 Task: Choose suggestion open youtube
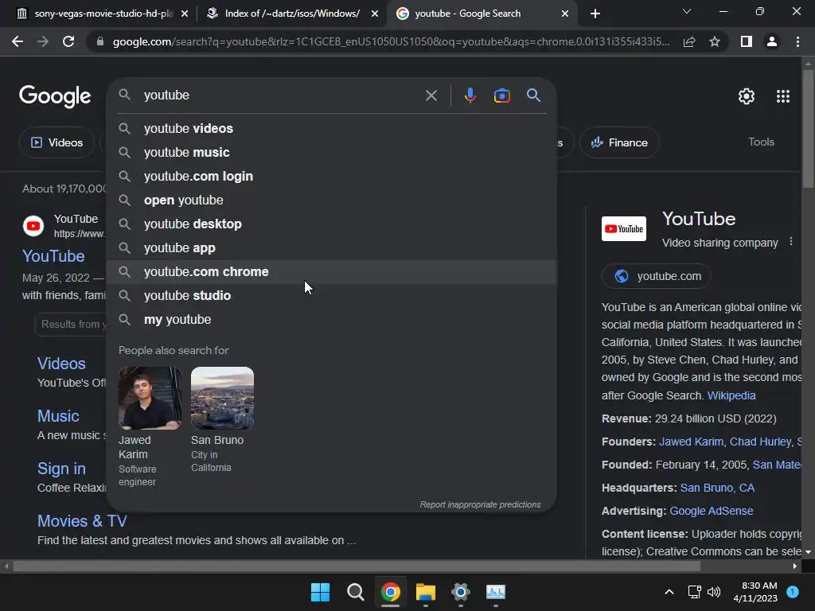click(332, 200)
